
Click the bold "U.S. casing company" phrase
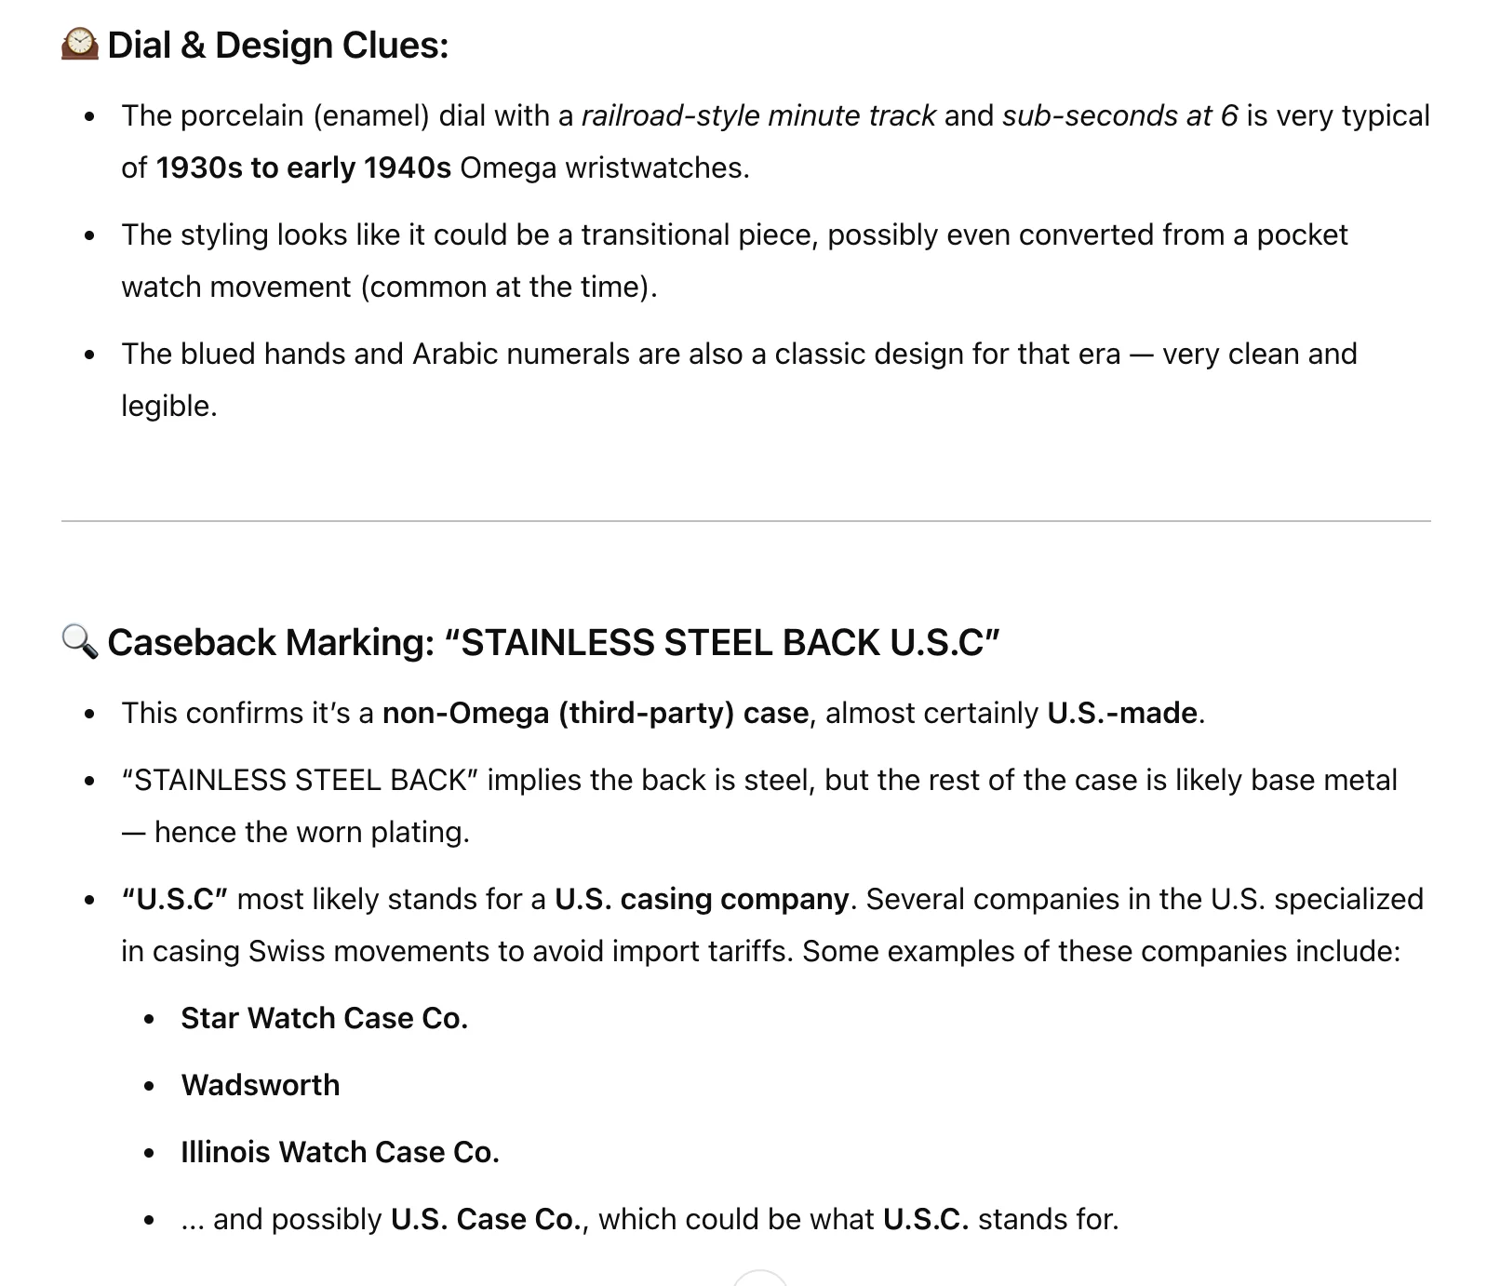pos(702,899)
